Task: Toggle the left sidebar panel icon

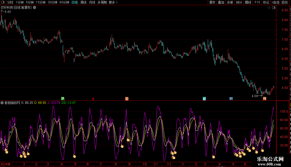Action: coord(3,2)
